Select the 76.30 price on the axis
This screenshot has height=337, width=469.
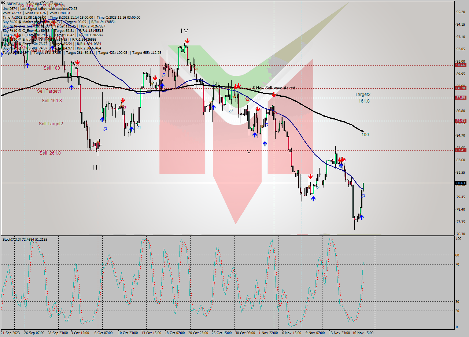[461, 234]
